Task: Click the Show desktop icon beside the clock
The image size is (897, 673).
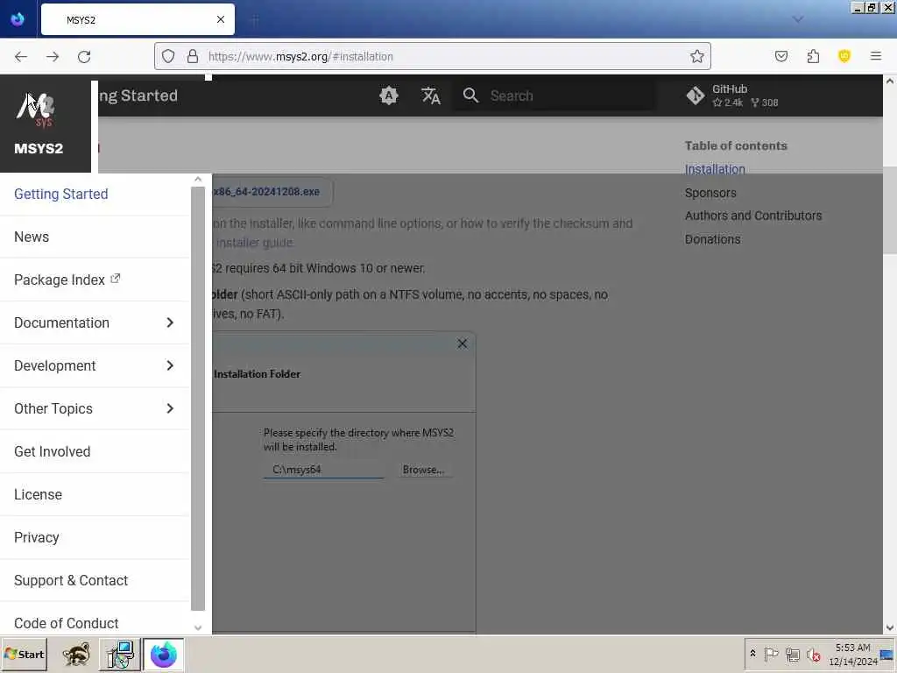Action: pyautogui.click(x=887, y=654)
